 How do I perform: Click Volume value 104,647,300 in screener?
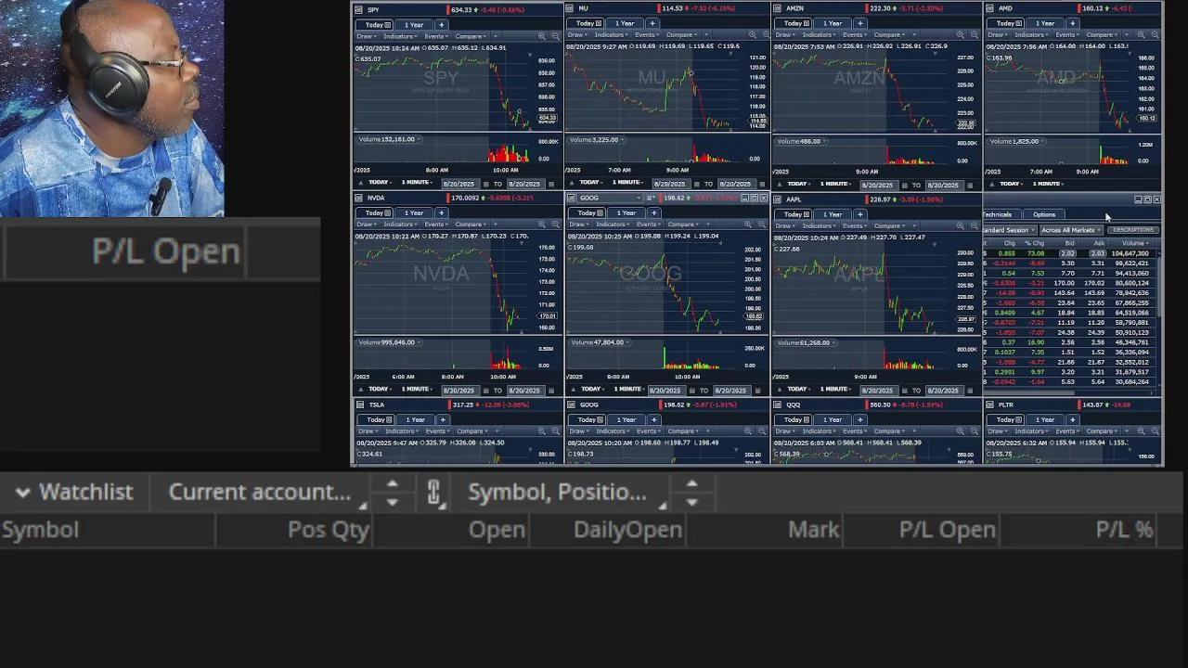pos(1130,253)
